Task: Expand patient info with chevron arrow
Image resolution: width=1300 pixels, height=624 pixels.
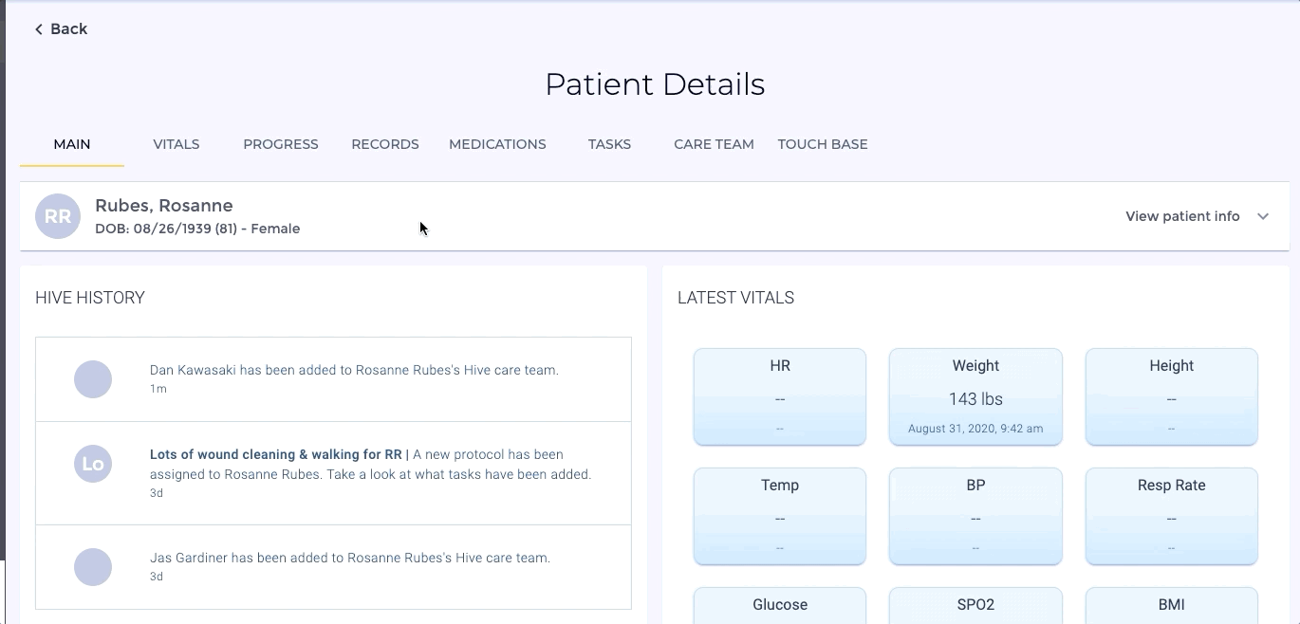Action: pos(1263,216)
